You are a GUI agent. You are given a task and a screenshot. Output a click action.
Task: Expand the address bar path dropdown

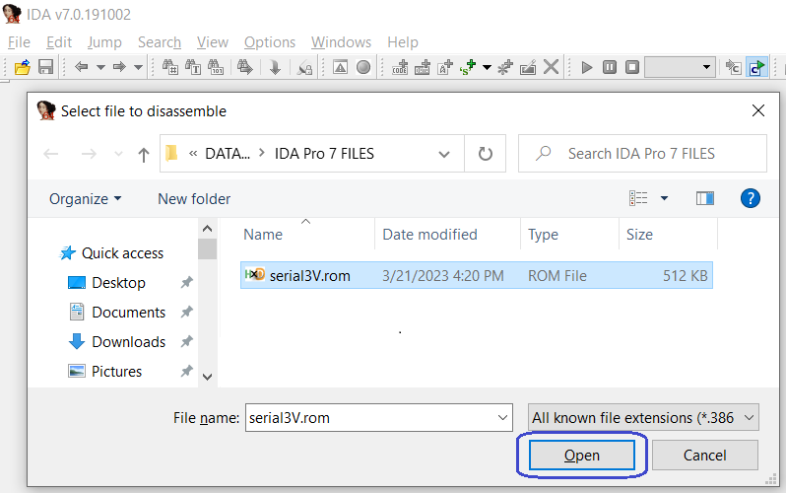[444, 154]
